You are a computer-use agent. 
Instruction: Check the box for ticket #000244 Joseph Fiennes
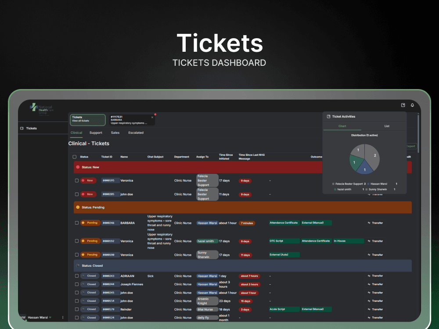tap(77, 284)
